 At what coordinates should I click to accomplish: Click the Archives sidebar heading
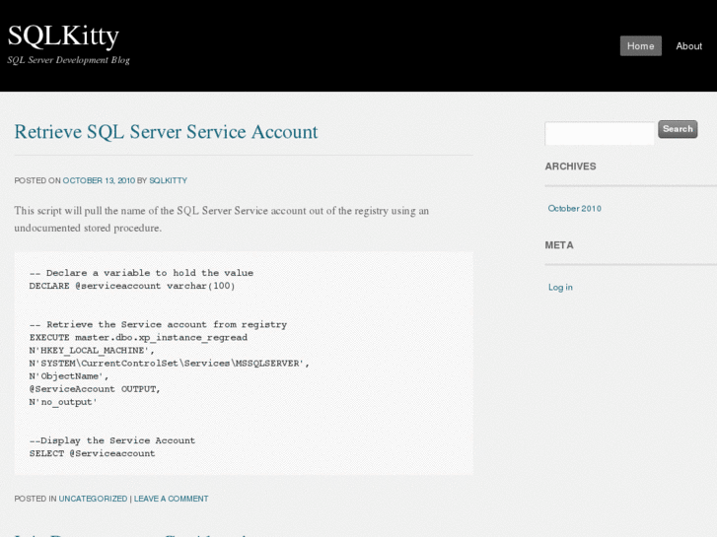click(570, 167)
